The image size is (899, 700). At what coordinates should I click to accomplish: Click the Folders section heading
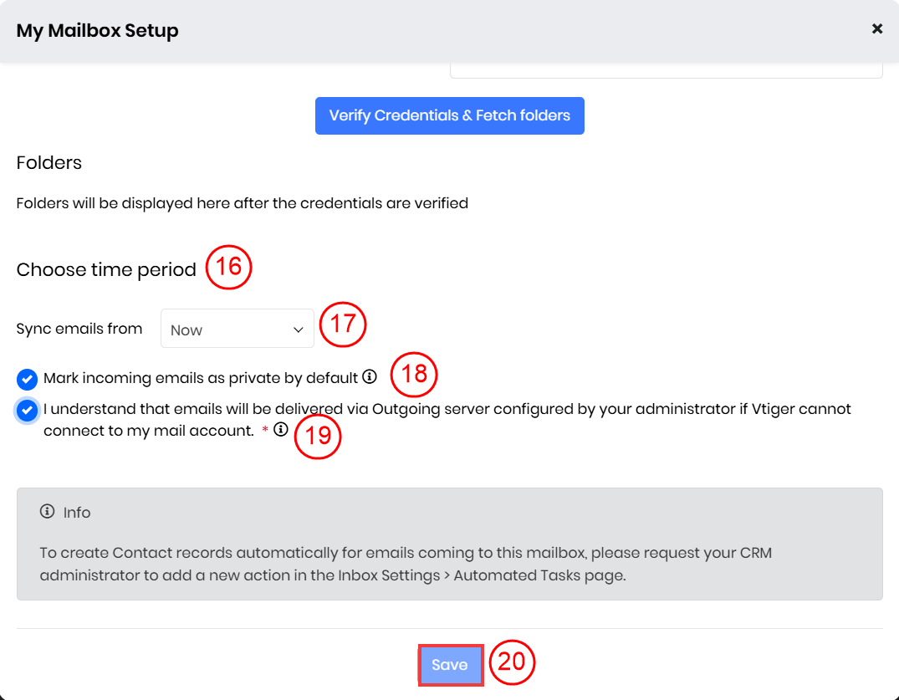coord(49,162)
